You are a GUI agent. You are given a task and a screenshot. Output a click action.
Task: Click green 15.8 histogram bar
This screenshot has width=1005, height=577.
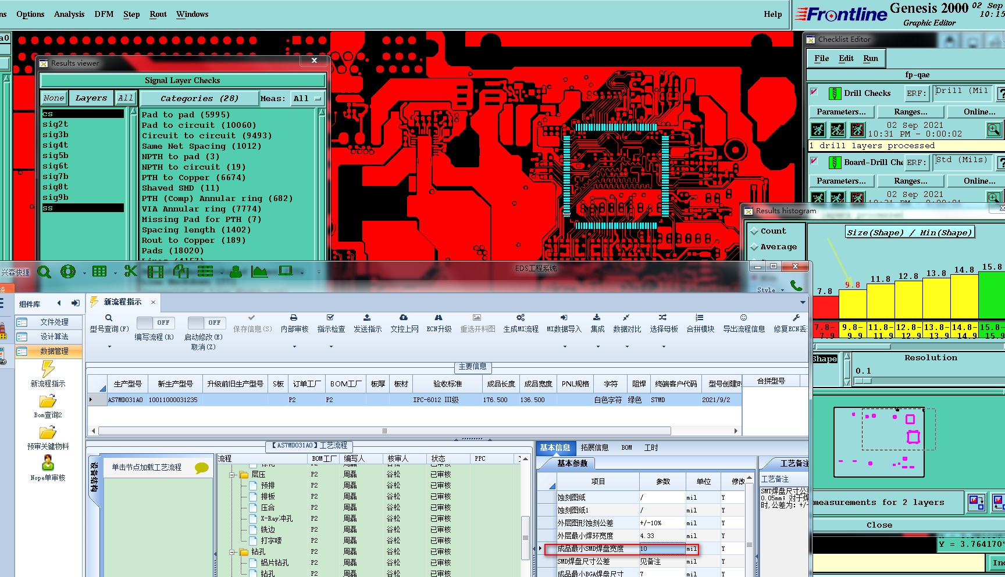(x=992, y=296)
